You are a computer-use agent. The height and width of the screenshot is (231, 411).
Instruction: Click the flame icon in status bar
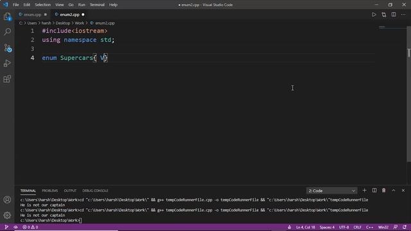290,227
